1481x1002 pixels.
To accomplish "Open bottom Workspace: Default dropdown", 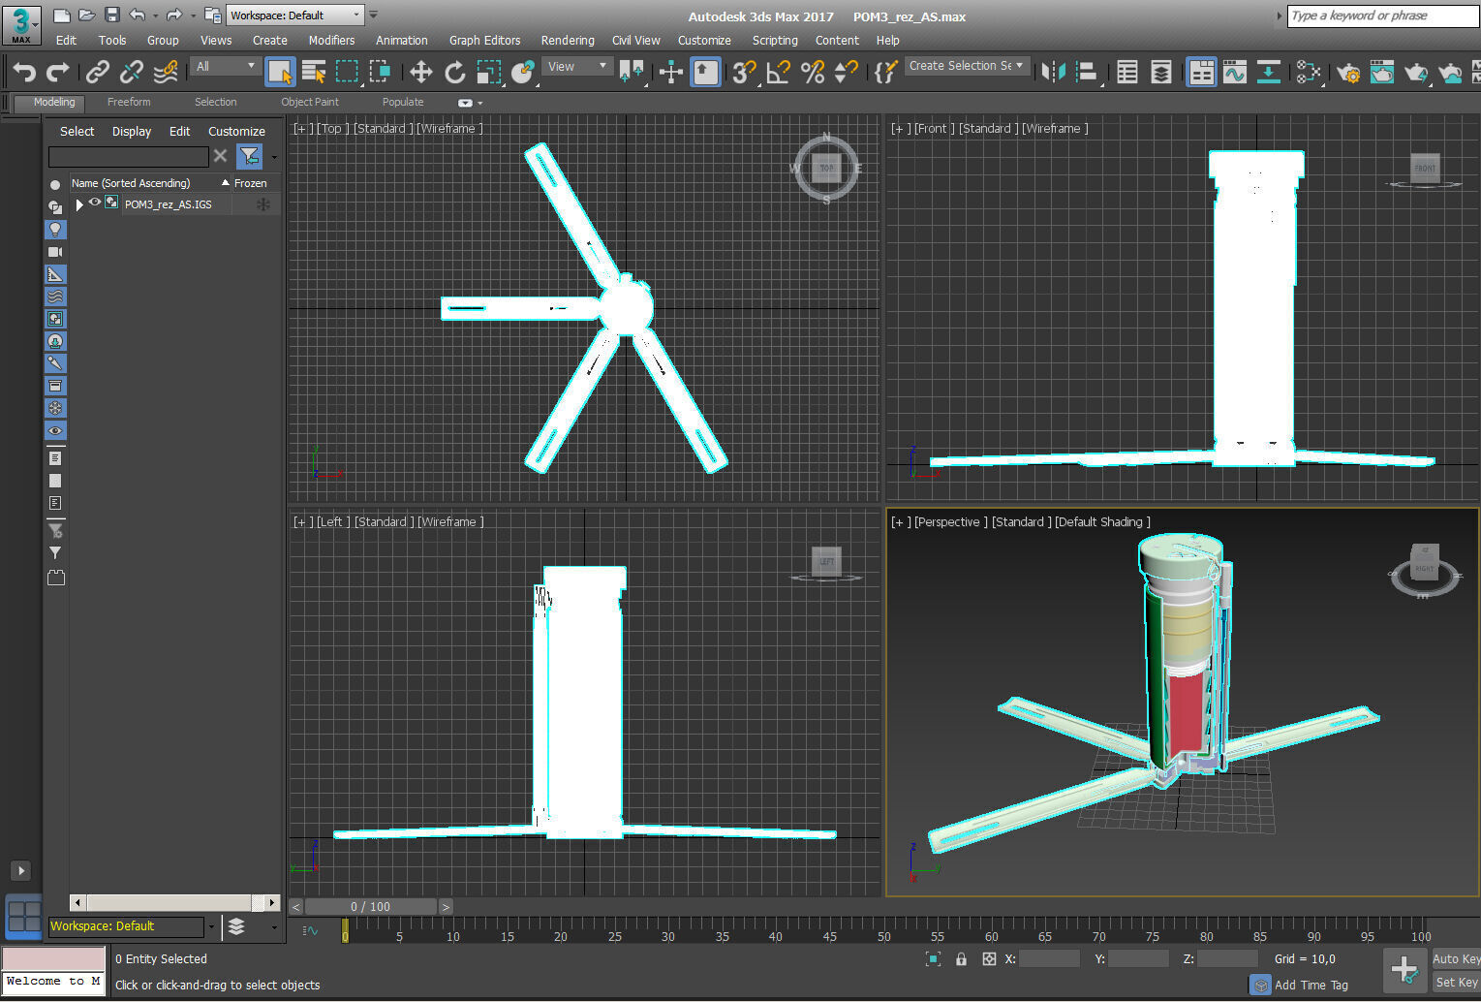I will (x=134, y=926).
